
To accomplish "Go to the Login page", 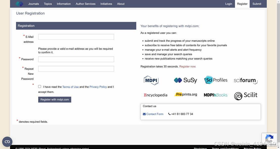I will [x=228, y=4].
